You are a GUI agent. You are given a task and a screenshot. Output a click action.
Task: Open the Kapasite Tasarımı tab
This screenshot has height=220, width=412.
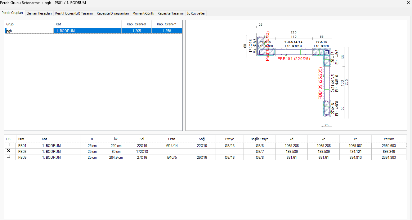tap(171, 13)
